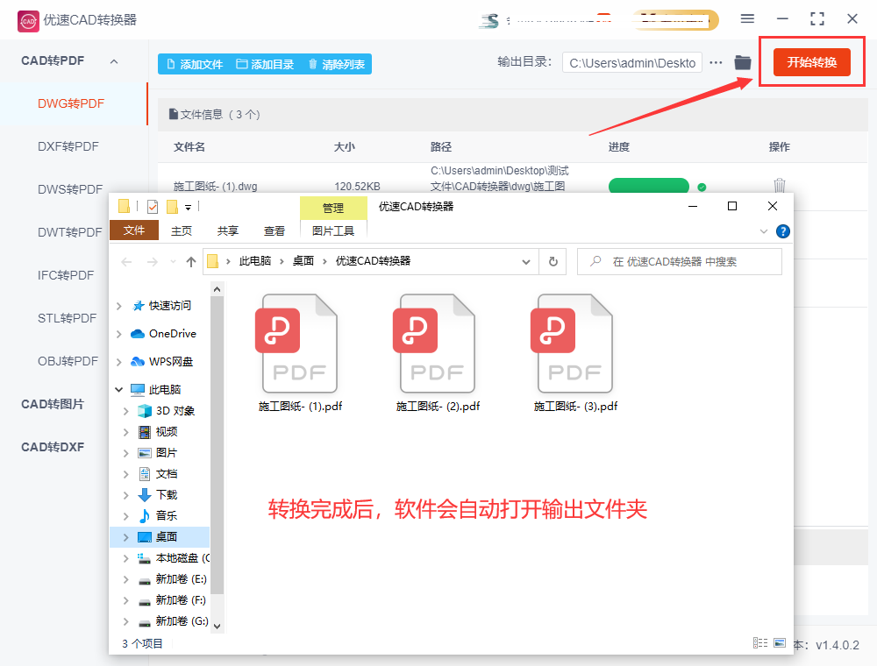Open quick access toolbar customize dropdown
The height and width of the screenshot is (666, 877).
(x=189, y=208)
